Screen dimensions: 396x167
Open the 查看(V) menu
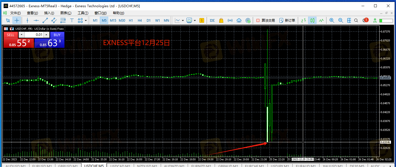[x=32, y=13]
